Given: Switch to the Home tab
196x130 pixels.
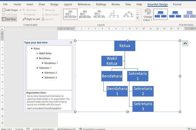Looking at the screenshot, I should (x=17, y=4).
